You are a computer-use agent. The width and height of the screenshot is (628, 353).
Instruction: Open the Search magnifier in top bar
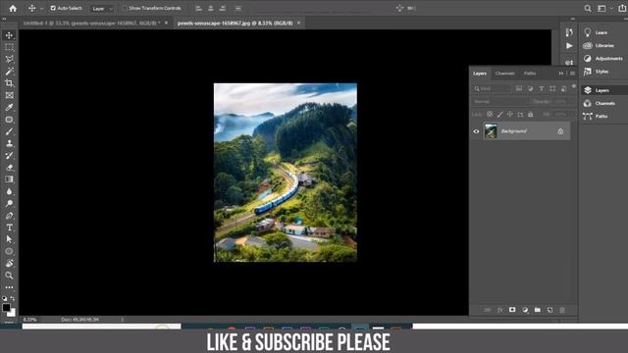588,8
